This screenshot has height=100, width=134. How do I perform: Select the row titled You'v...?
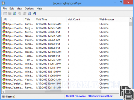65,80
